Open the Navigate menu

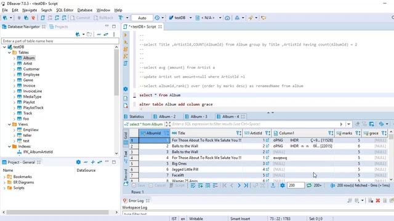(x=30, y=10)
